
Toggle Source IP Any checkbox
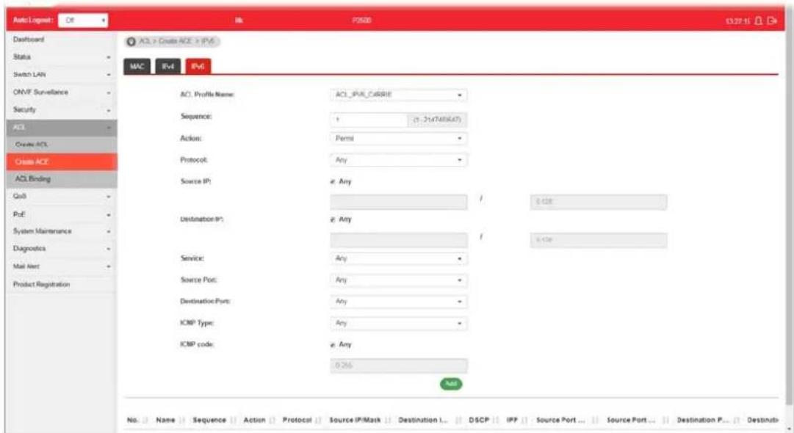click(333, 181)
